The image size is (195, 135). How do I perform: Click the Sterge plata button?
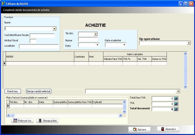pos(47,121)
